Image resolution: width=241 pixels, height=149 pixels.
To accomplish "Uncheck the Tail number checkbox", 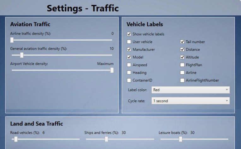I will pyautogui.click(x=182, y=42).
